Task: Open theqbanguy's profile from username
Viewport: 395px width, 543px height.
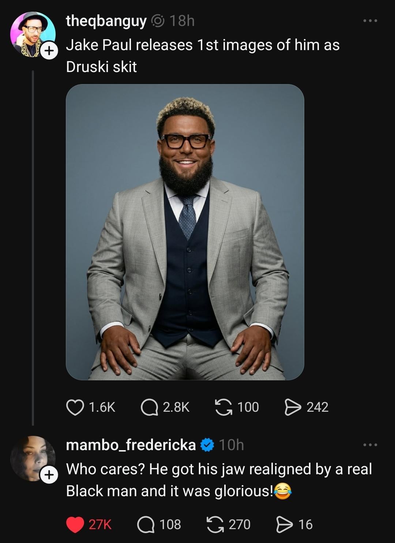Action: (x=106, y=21)
